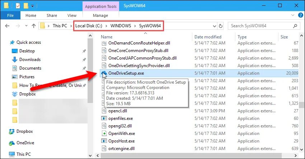Image resolution: width=305 pixels, height=159 pixels.
Task: Switch to the Home ribbon tab
Action: (x=31, y=15)
